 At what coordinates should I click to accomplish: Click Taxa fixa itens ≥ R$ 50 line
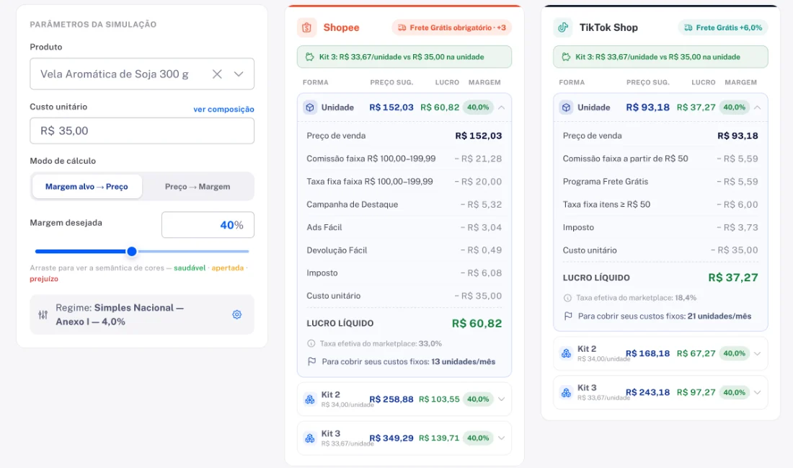click(660, 204)
